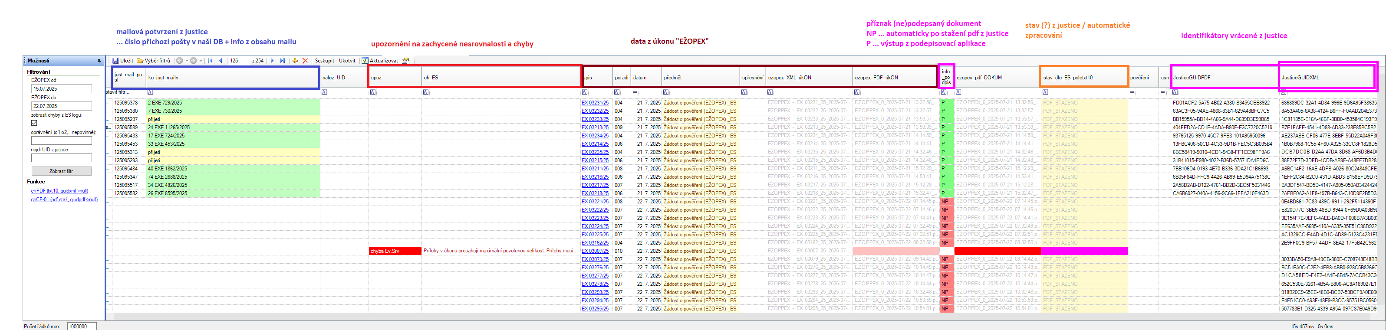
Task: Open the EX 03231/25 spis link
Action: click(x=595, y=103)
